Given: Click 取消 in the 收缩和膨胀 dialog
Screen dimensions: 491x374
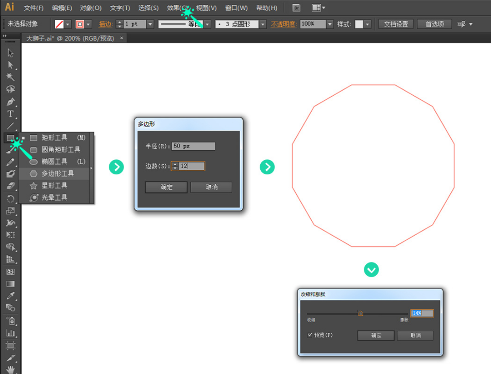Looking at the screenshot, I should pyautogui.click(x=415, y=335).
